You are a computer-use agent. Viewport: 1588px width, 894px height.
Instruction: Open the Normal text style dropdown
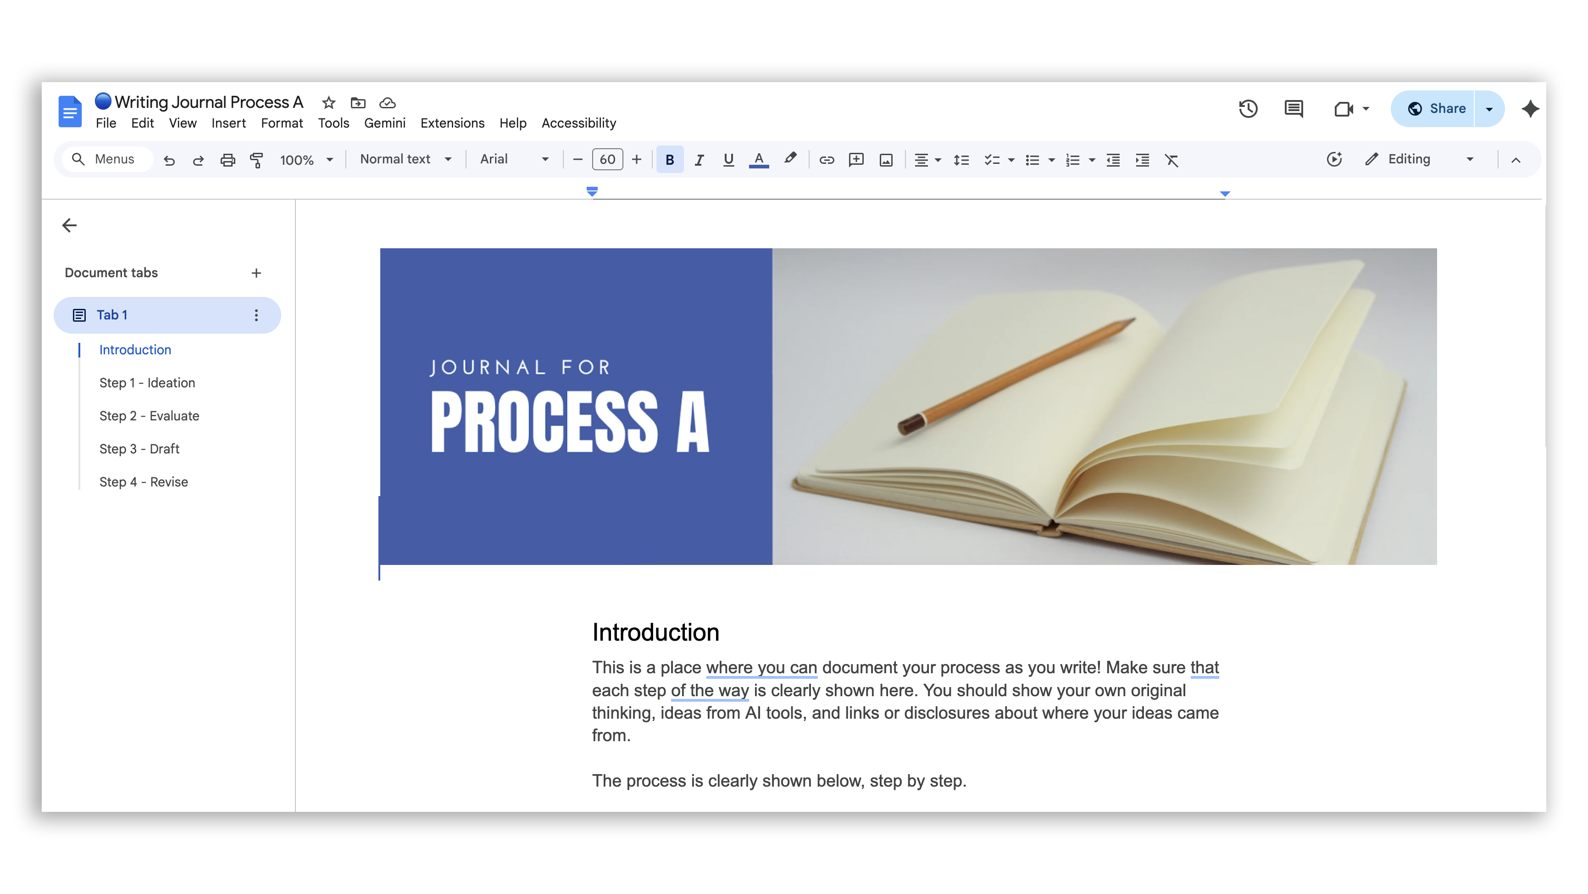[405, 159]
